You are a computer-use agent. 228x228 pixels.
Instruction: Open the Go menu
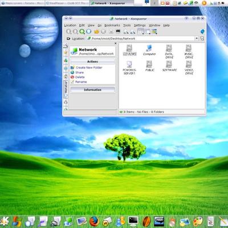100,25
